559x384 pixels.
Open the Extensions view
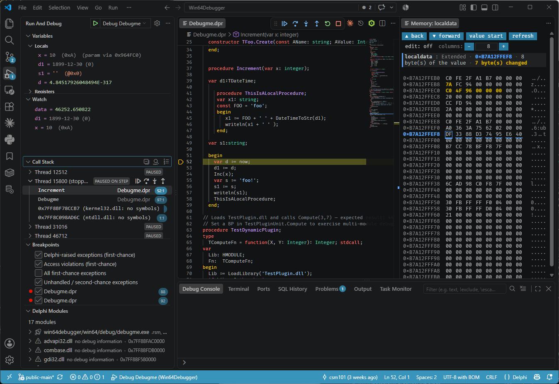pyautogui.click(x=9, y=106)
